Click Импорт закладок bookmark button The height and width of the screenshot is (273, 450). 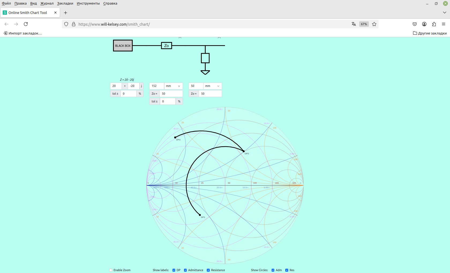coord(23,33)
